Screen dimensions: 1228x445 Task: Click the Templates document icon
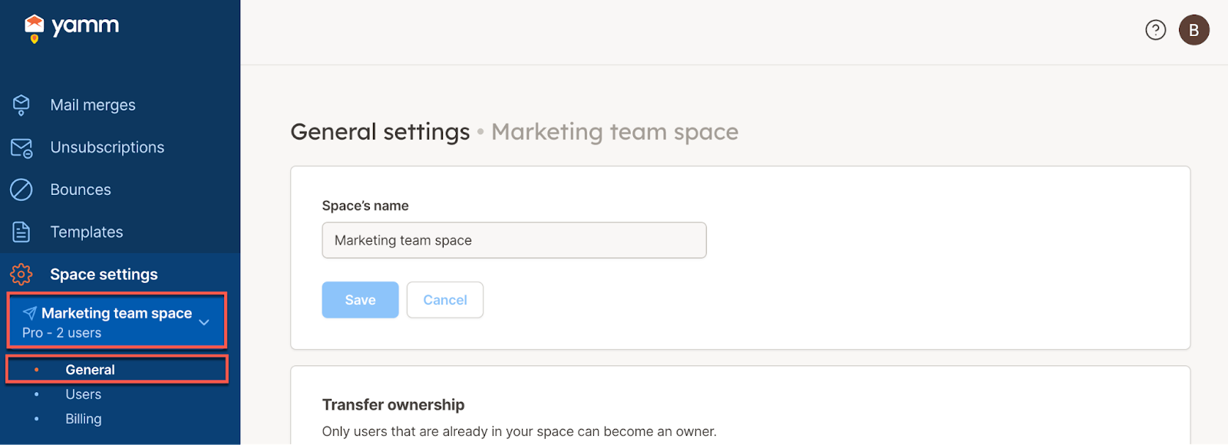(21, 232)
